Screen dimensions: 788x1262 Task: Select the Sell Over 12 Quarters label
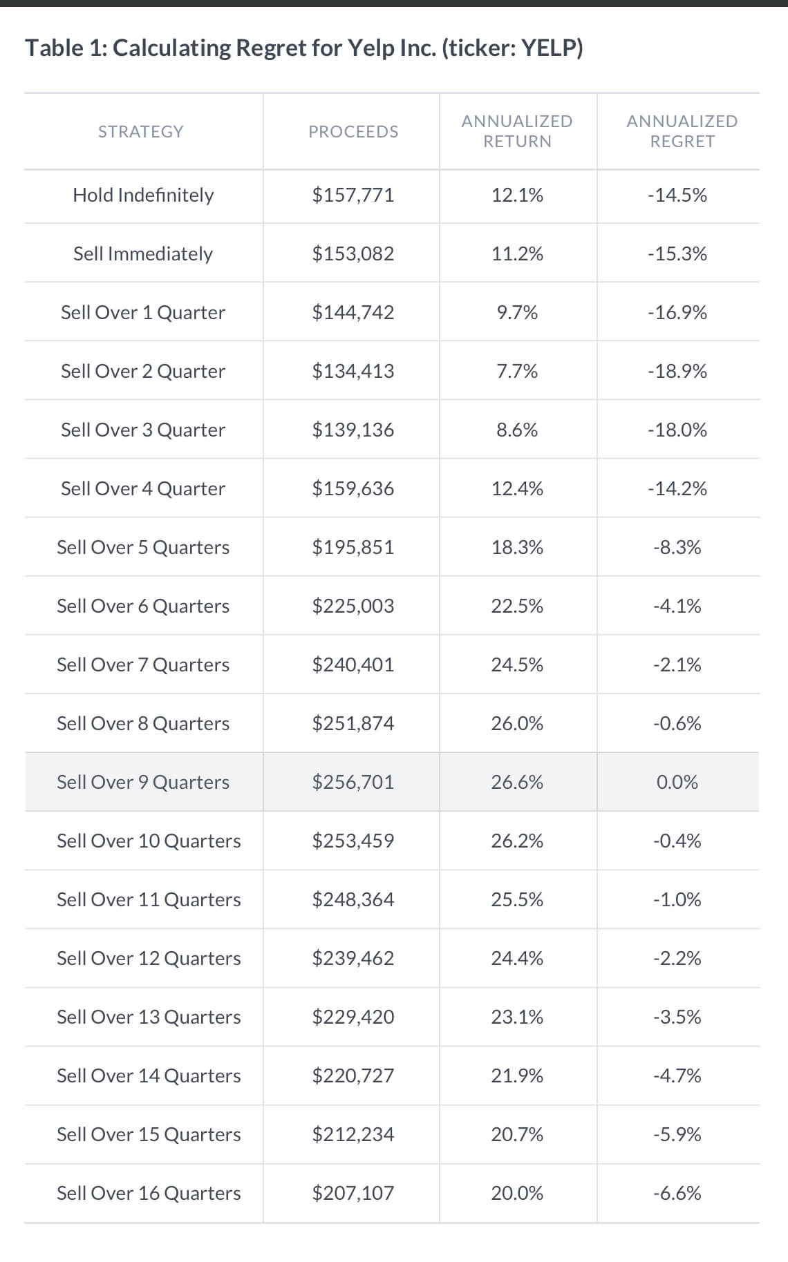[x=149, y=958]
